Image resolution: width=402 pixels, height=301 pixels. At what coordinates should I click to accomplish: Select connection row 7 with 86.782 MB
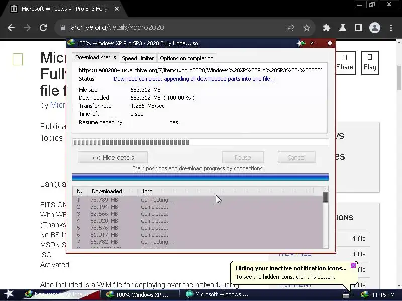click(x=197, y=242)
